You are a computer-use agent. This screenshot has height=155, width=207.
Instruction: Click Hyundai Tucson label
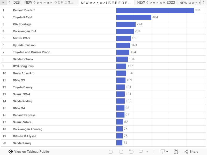[x=24, y=45]
